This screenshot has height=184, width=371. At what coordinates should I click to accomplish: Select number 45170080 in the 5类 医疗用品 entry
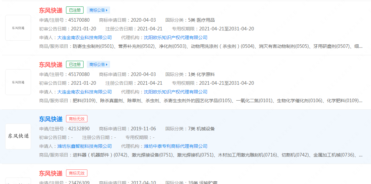click(x=79, y=20)
